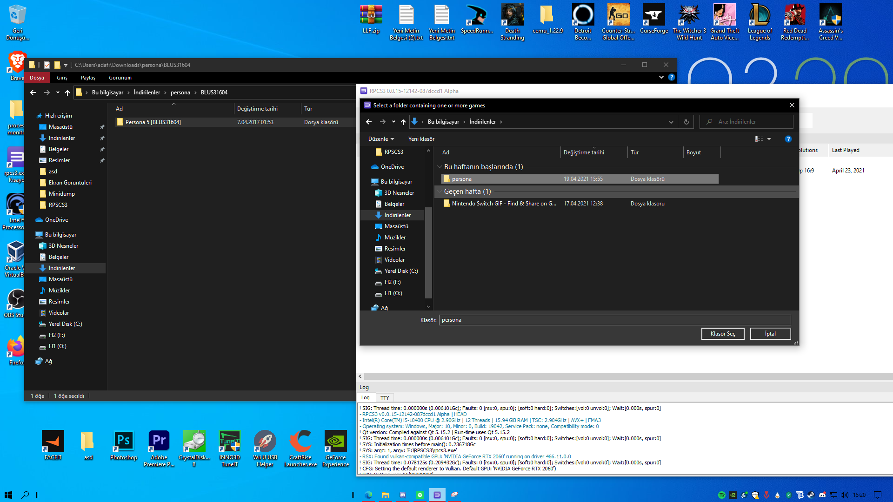Open GeForce Experience shortcut

click(x=335, y=449)
